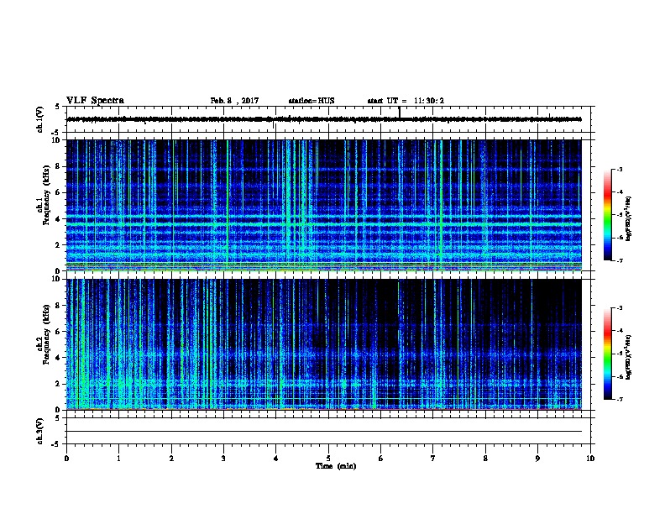Click the time axis tick label "2"
This screenshot has height=514, width=665.
(x=171, y=459)
